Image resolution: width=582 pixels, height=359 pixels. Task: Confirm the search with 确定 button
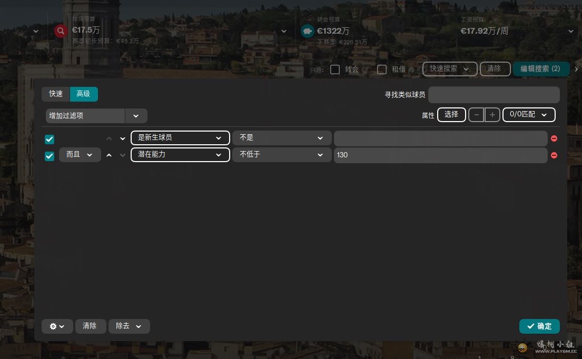click(x=539, y=326)
